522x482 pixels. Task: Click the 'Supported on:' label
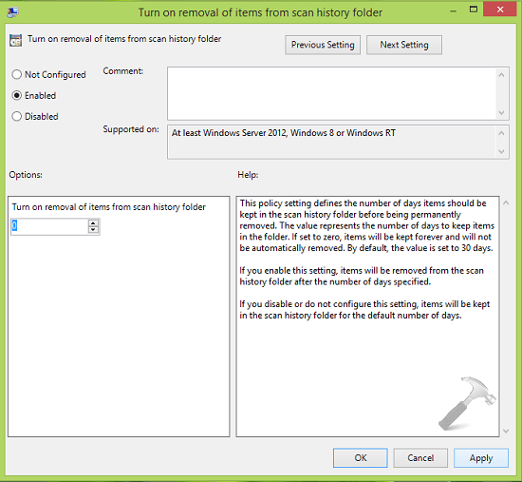tap(131, 129)
